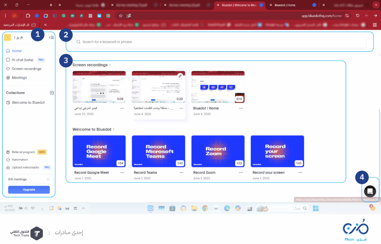Open the apps grid icon on bookmarks bar
Image resolution: width=381 pixels, height=244 pixels.
[375, 25]
